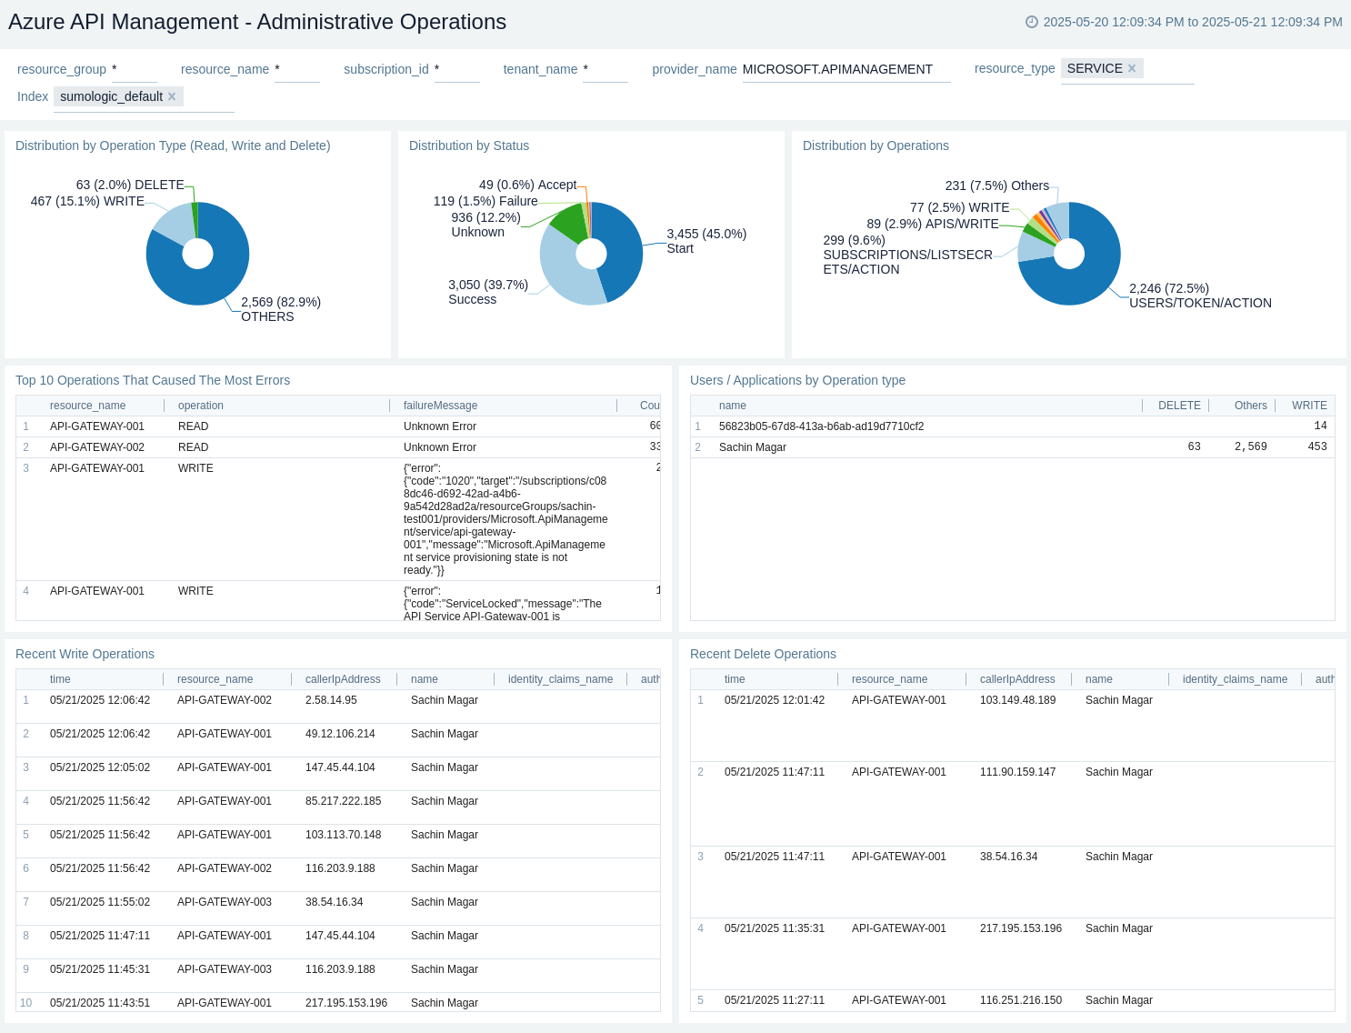Sort Recent Write Operations by identity_claims_name column
Screen dimensions: 1351x1033
click(x=561, y=679)
